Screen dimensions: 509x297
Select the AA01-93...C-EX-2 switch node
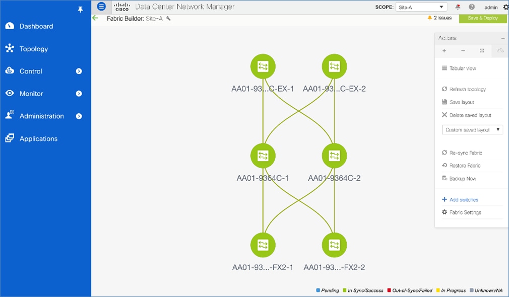334,66
